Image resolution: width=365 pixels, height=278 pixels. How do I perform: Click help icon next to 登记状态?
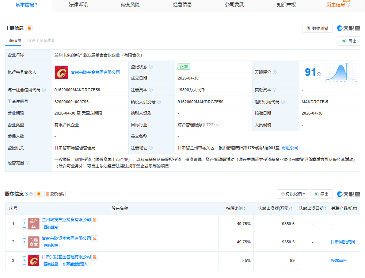(151, 67)
